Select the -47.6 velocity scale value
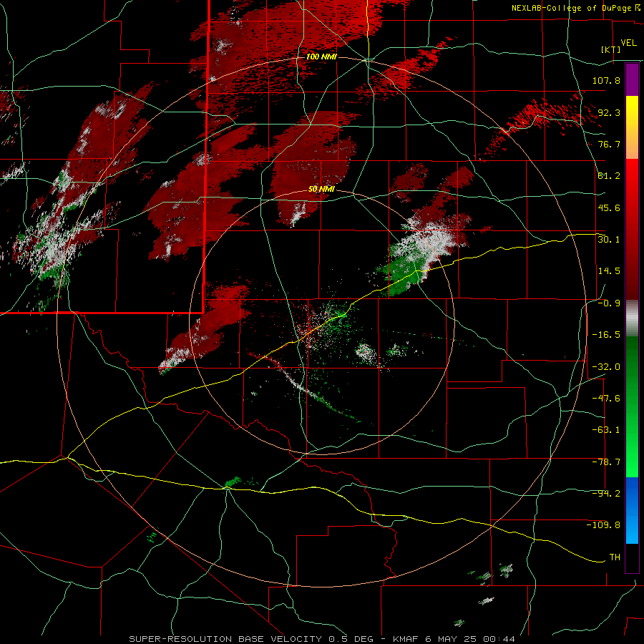Viewport: 644px width, 644px height. pyautogui.click(x=606, y=399)
